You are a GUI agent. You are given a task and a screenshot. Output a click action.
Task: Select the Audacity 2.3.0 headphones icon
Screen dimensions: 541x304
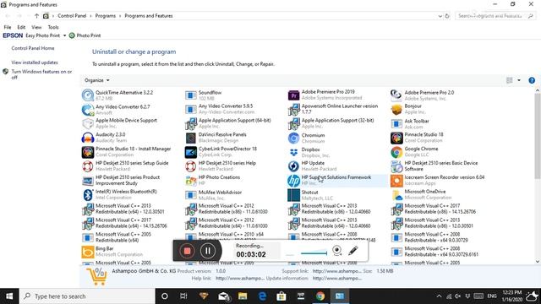88,138
